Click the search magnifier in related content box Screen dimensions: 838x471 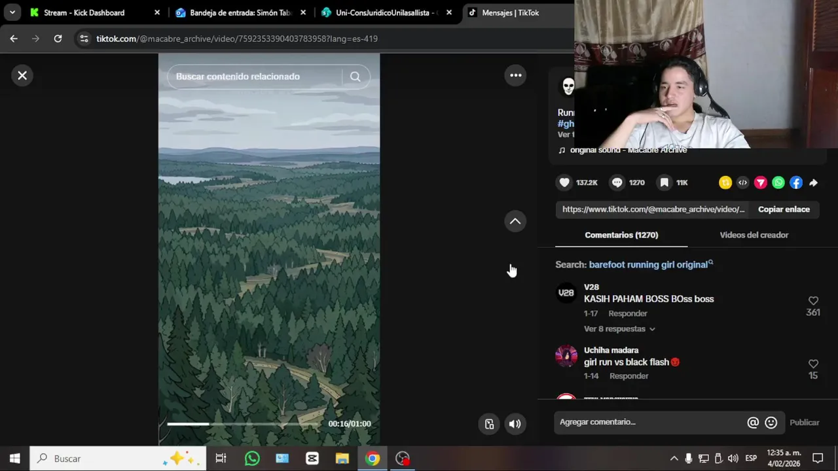coord(355,77)
